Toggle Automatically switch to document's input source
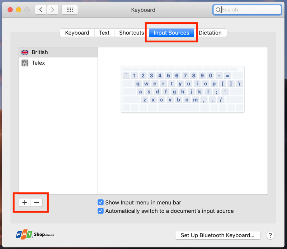The width and height of the screenshot is (287, 249). [100, 211]
